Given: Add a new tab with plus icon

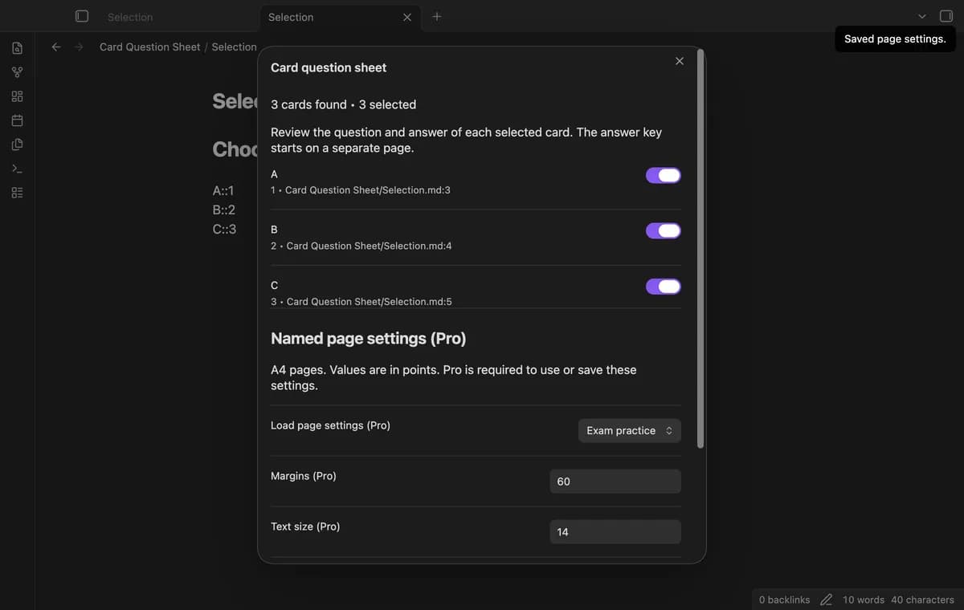Looking at the screenshot, I should 436,16.
